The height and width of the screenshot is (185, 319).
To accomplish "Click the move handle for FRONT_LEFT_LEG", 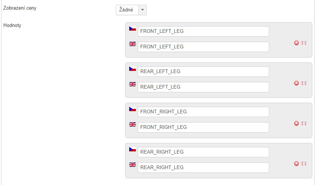I will tap(304, 43).
